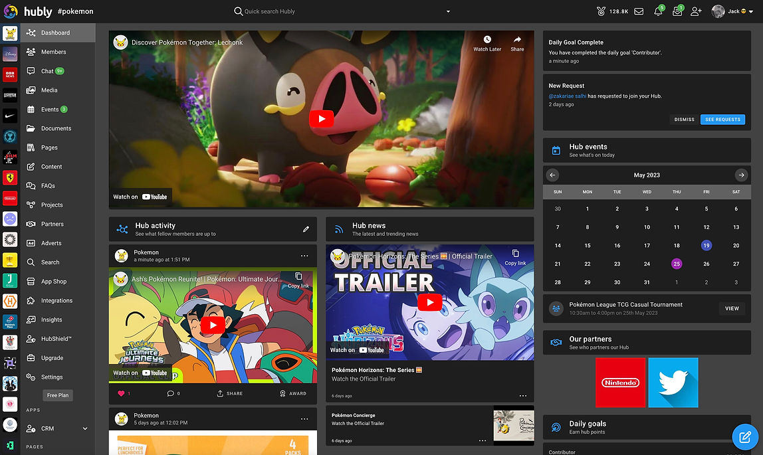Open options menu on second Pokemon post

tap(304, 419)
